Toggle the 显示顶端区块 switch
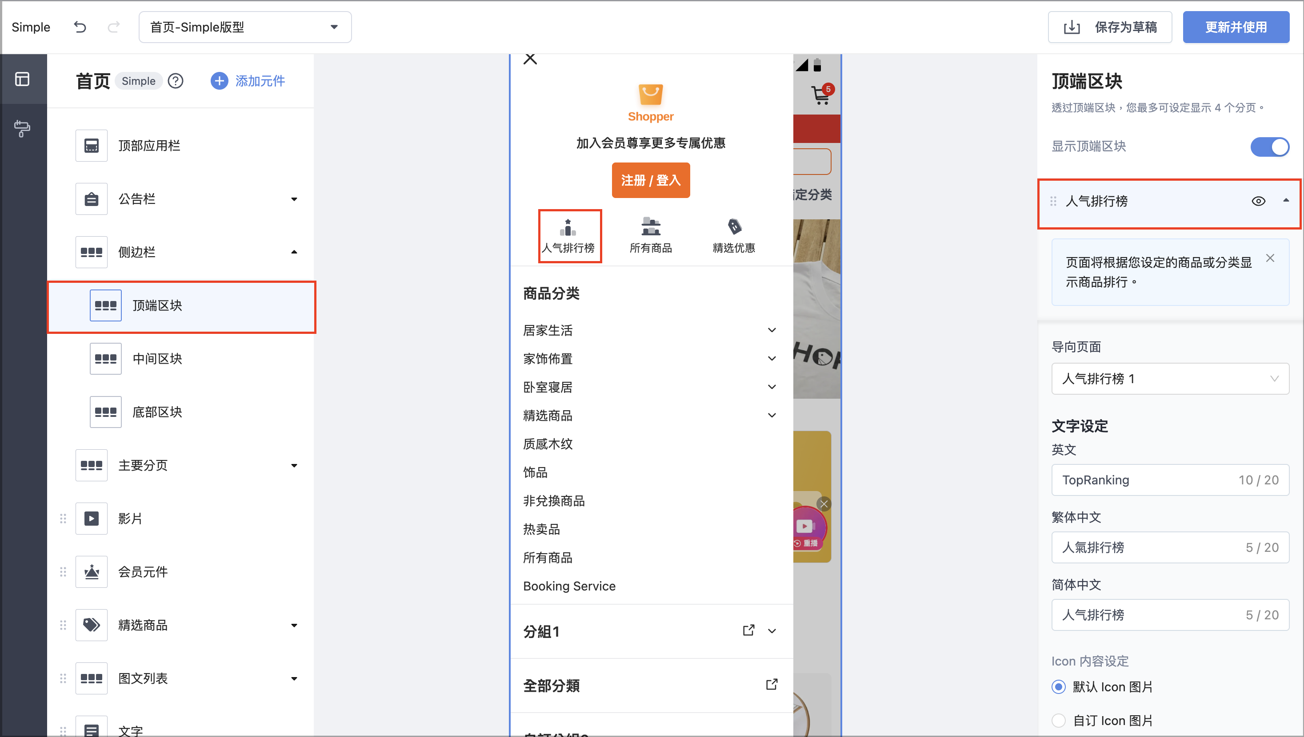 1269,147
